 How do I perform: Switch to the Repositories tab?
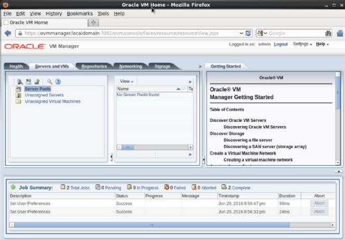[94, 66]
